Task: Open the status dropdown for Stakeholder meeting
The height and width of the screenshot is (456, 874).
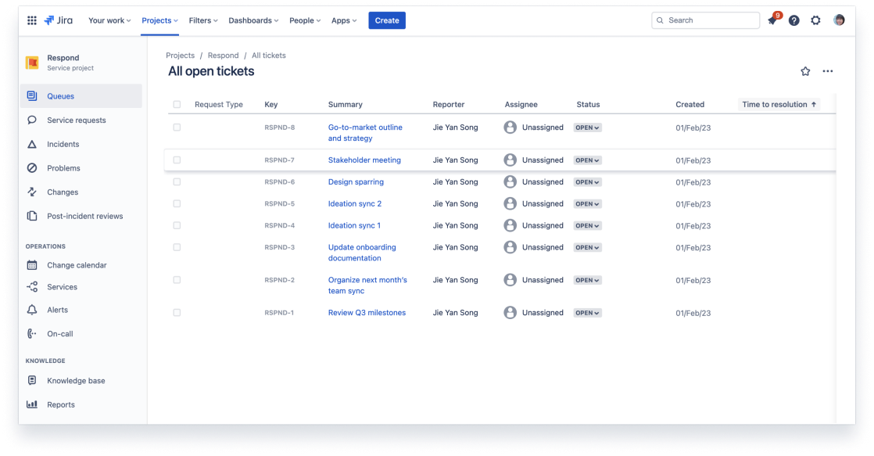Action: 588,160
